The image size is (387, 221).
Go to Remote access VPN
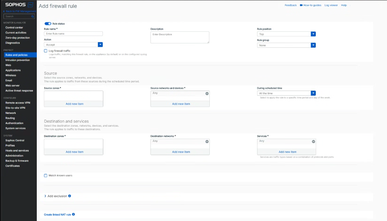18,103
